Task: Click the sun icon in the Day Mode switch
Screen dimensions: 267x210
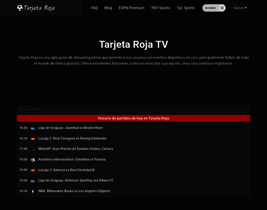Action: (222, 8)
